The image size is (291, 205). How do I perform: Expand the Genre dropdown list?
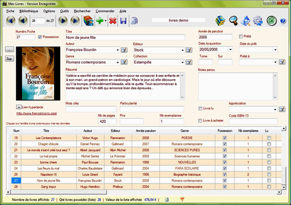117,62
